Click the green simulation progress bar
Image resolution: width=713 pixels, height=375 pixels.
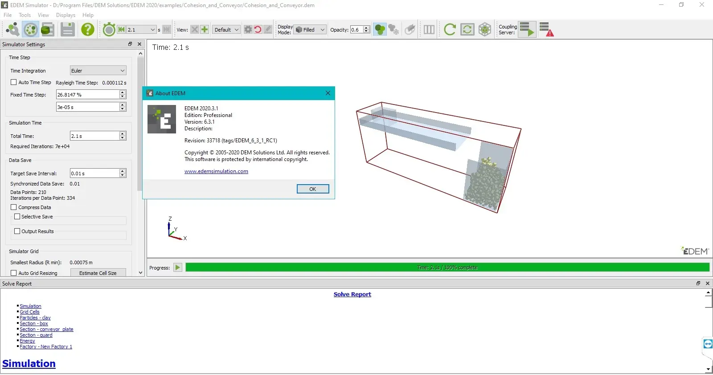point(447,267)
